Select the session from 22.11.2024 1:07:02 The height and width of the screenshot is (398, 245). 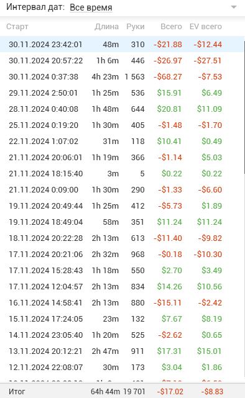(x=122, y=142)
